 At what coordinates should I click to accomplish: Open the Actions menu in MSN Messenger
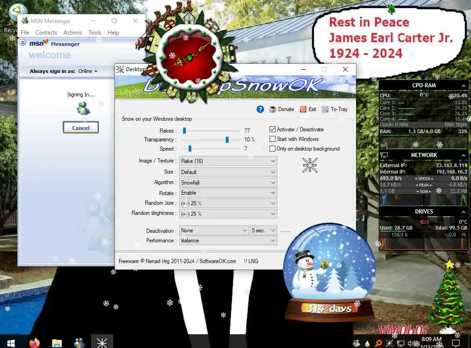72,33
